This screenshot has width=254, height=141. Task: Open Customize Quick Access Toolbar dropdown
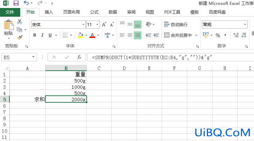click(52, 3)
